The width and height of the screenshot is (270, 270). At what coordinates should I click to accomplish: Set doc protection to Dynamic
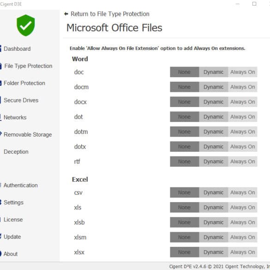pos(214,72)
